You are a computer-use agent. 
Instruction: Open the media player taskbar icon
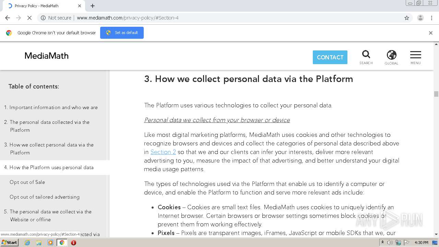pos(50,243)
